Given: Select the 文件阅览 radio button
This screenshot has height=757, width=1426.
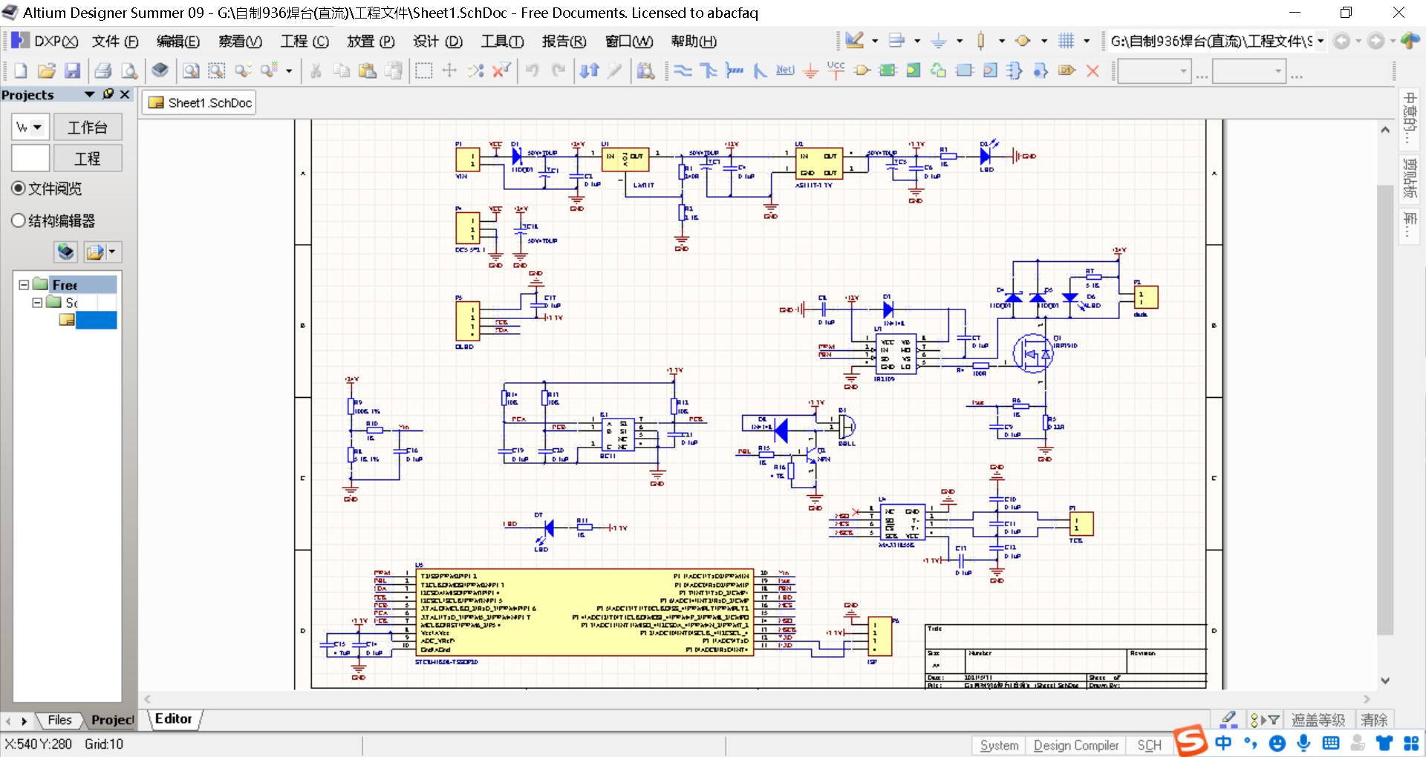Looking at the screenshot, I should click(x=19, y=189).
